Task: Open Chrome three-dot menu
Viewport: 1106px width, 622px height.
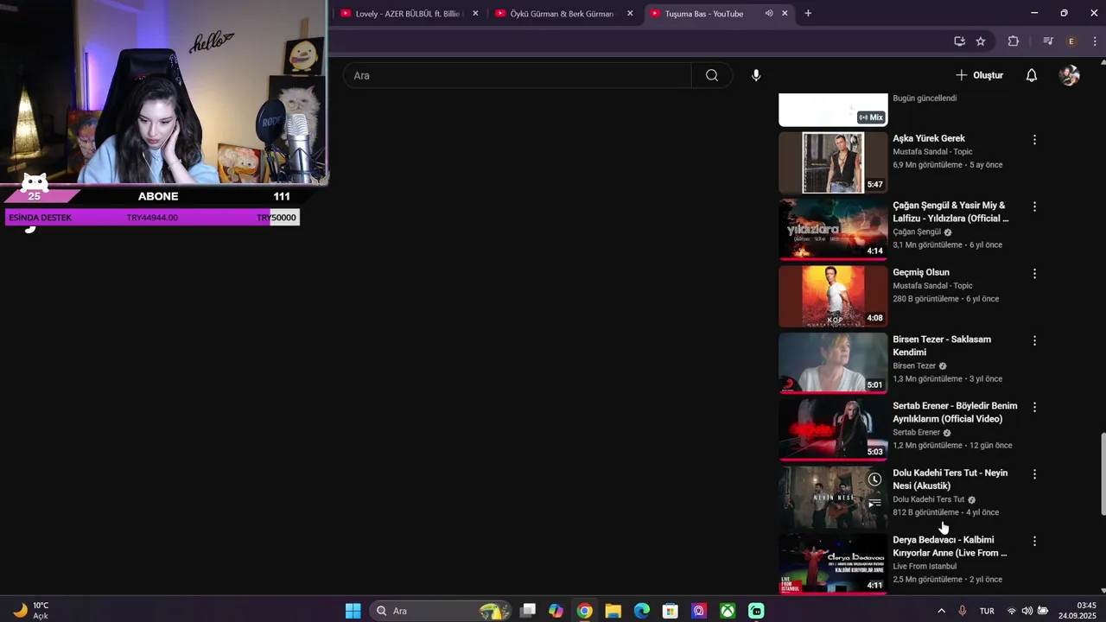Action: pyautogui.click(x=1094, y=41)
